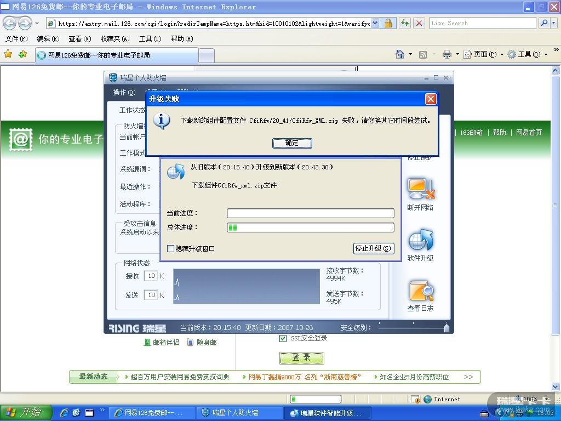The width and height of the screenshot is (561, 421).
Task: Open the 查看(V) menu
Action: pos(80,39)
